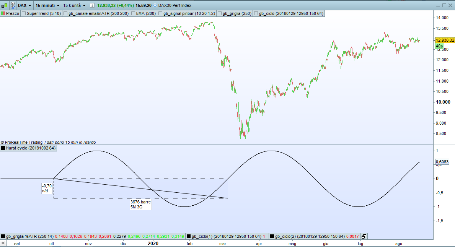Click the blue circle next to DAX30

pyautogui.click(x=155, y=5)
